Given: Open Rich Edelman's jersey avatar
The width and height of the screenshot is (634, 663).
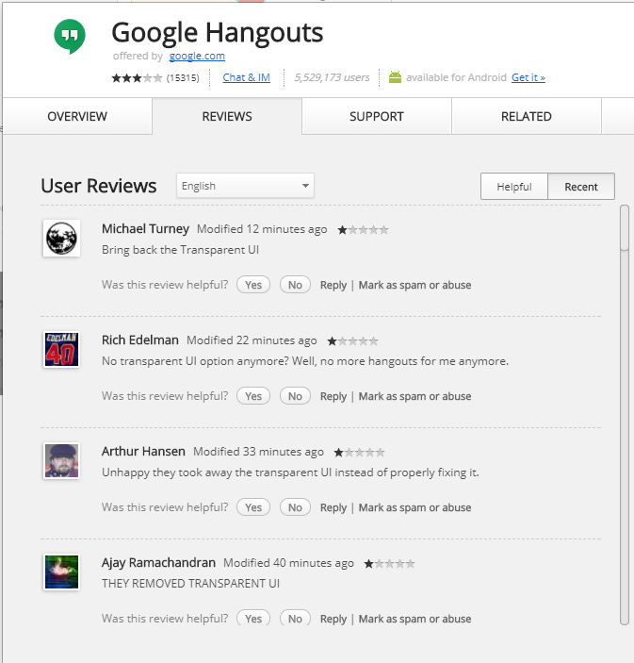Looking at the screenshot, I should (61, 349).
